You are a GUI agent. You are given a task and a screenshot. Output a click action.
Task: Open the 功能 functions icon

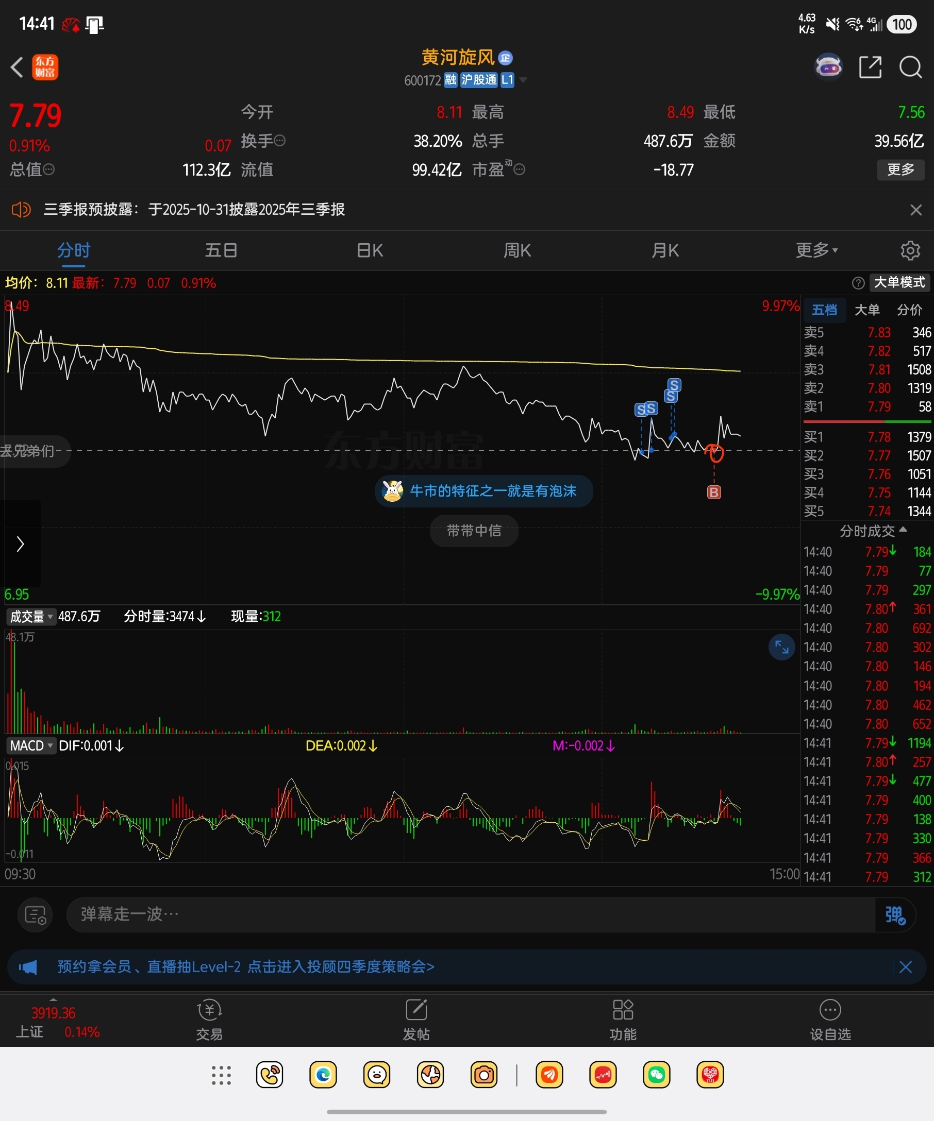click(x=623, y=1020)
